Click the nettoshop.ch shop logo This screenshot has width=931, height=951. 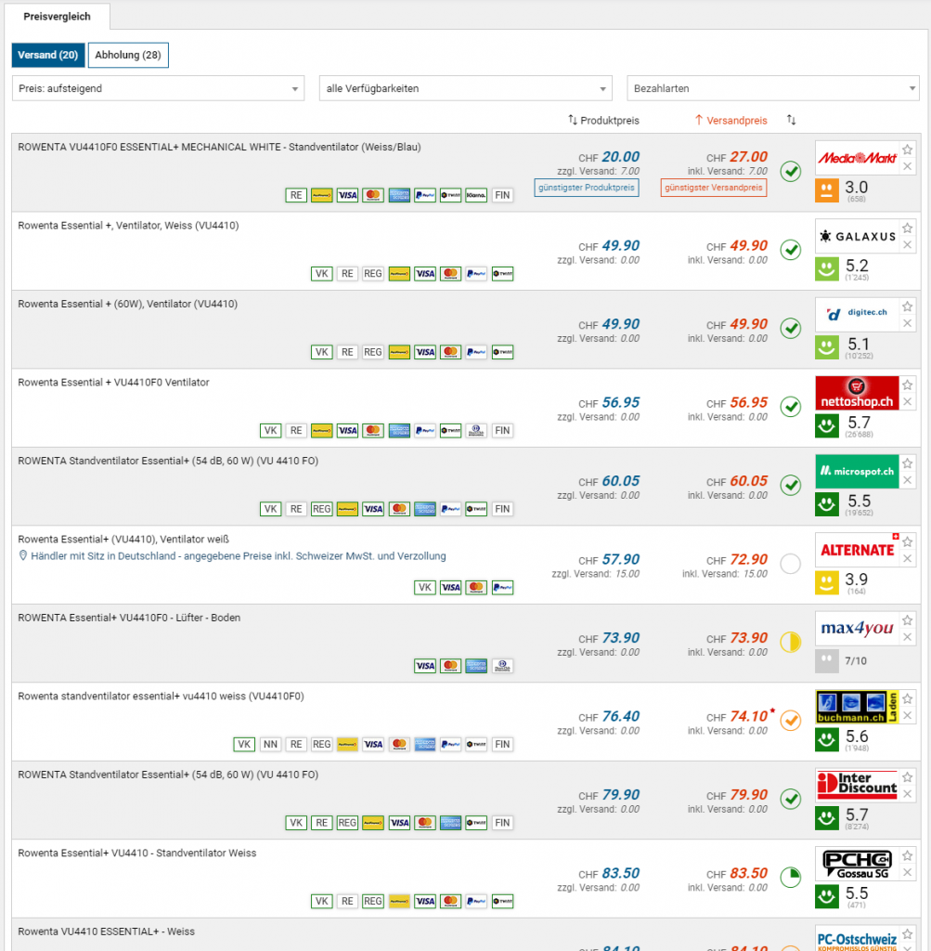[856, 393]
